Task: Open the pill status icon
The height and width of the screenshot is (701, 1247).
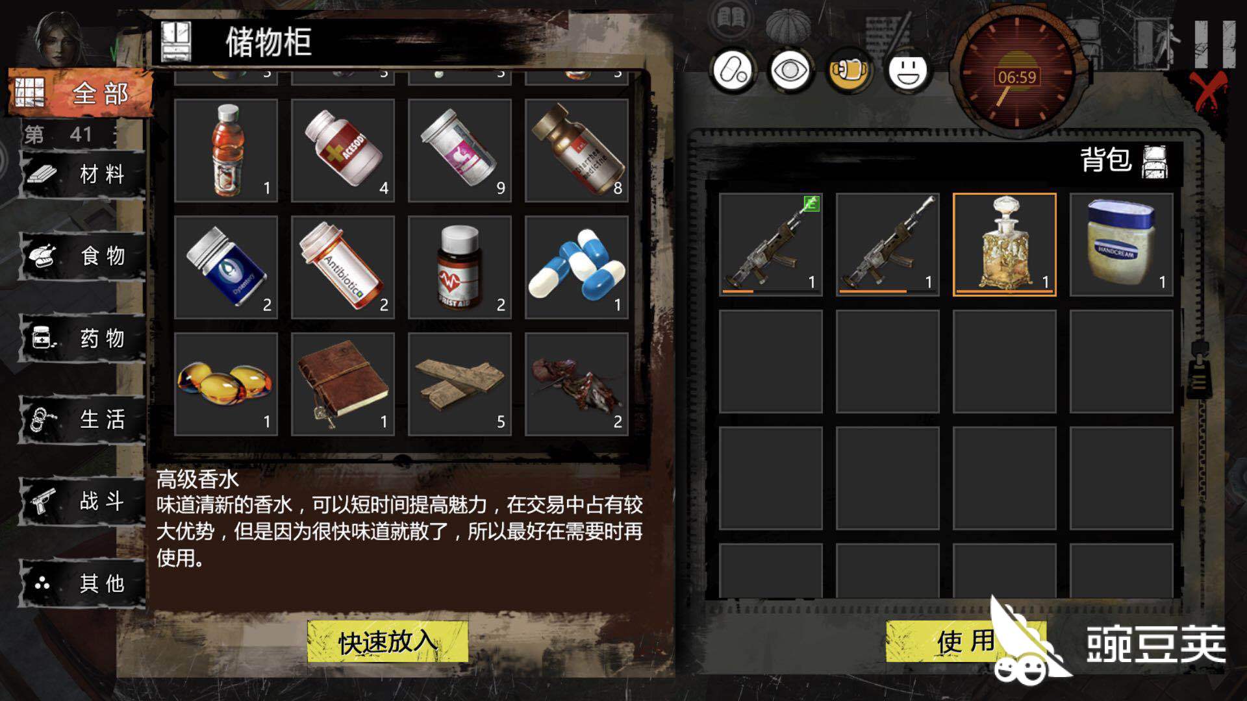Action: click(x=733, y=70)
